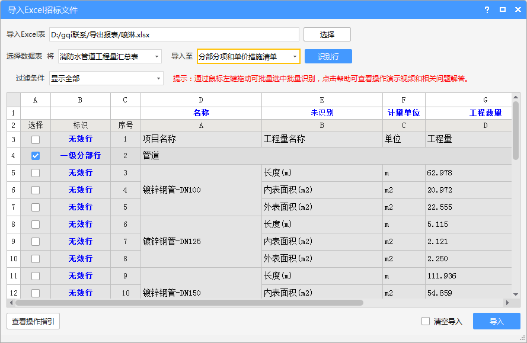527x343 pixels.
Task: Tick the checkbox for table row 9
Action: tap(36, 242)
